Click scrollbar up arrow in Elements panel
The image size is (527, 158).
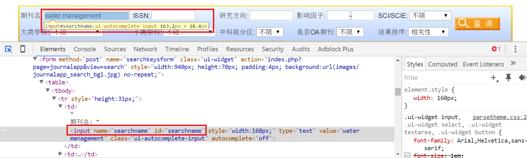point(398,60)
